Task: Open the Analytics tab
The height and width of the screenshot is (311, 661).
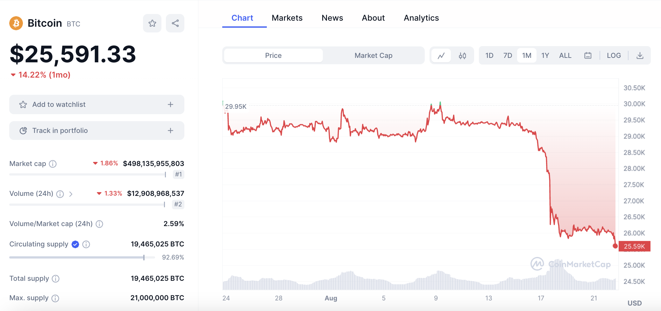Action: [x=421, y=18]
